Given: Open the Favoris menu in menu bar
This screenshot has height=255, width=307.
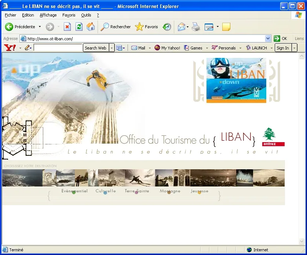Looking at the screenshot, I should tap(69, 15).
